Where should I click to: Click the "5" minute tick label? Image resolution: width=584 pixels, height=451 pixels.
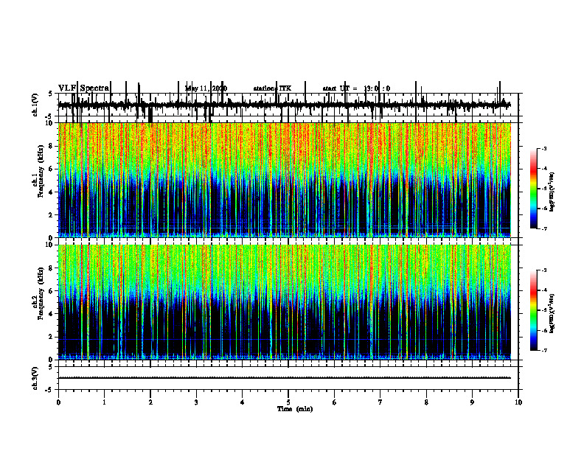point(288,402)
